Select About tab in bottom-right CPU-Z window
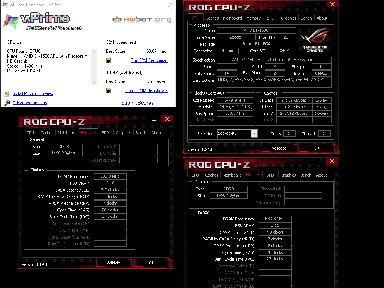 pos(322,175)
